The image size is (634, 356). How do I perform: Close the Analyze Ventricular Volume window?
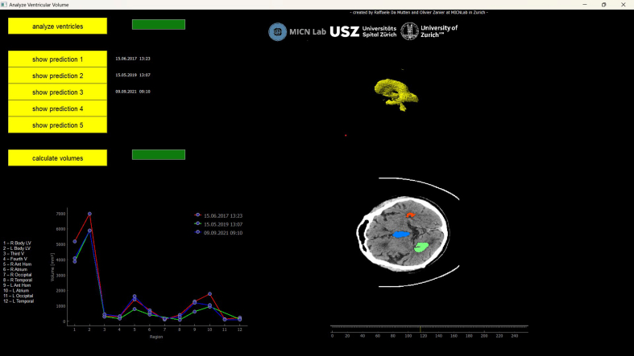click(623, 5)
